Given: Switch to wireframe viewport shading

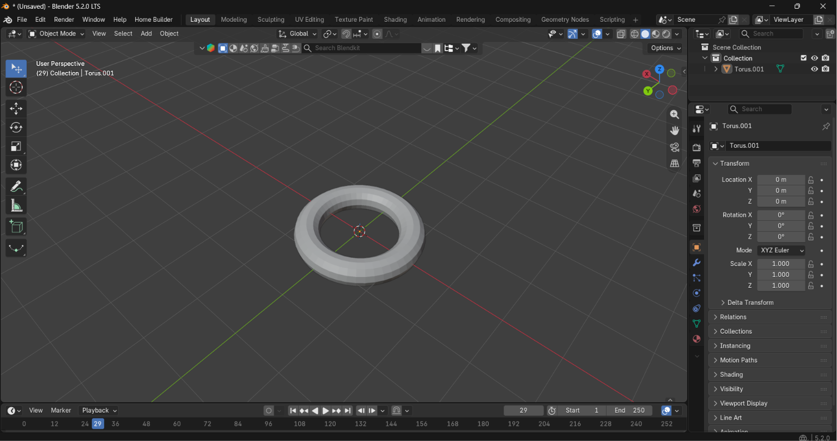Looking at the screenshot, I should point(635,34).
